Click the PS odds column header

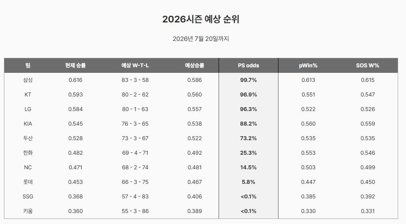click(248, 65)
